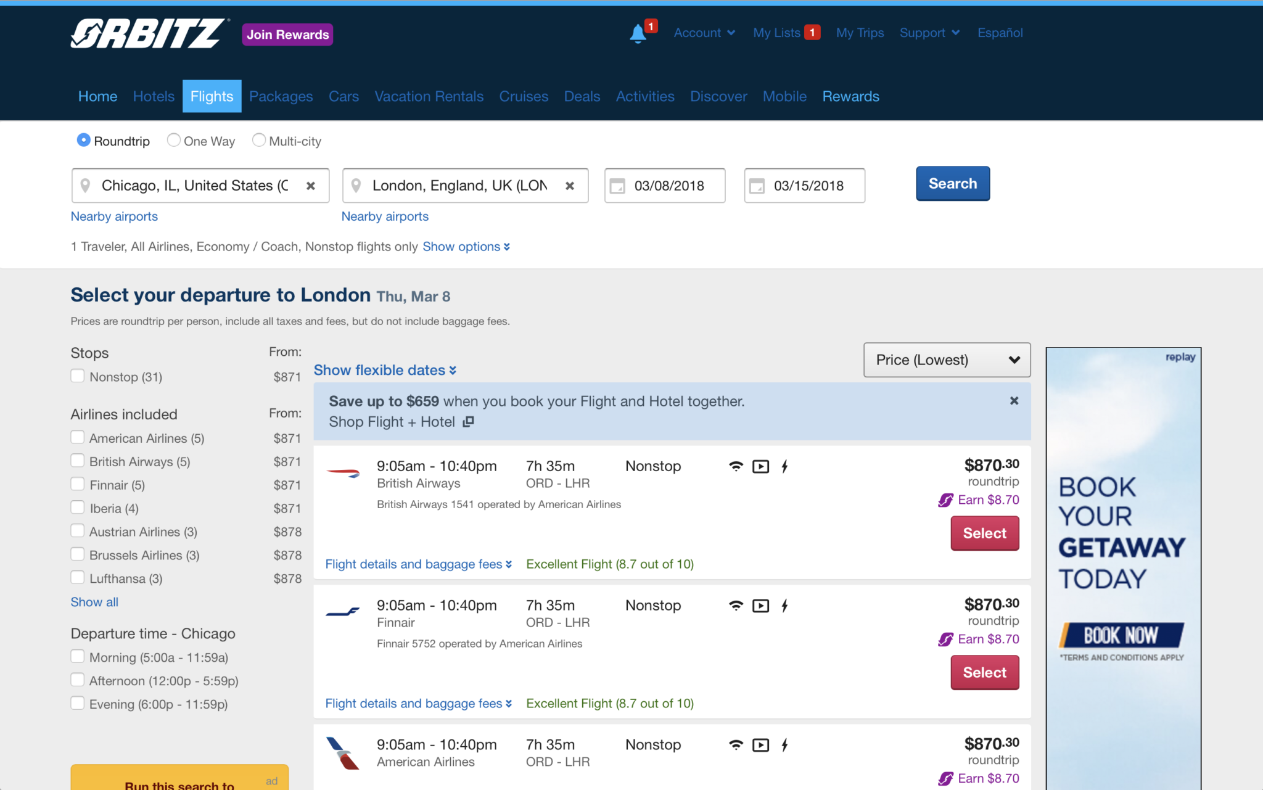Image resolution: width=1263 pixels, height=790 pixels.
Task: Click the 03/08/2018 departure date field
Action: coord(665,186)
